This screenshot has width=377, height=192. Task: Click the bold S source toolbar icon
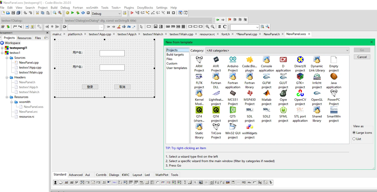coord(219,26)
